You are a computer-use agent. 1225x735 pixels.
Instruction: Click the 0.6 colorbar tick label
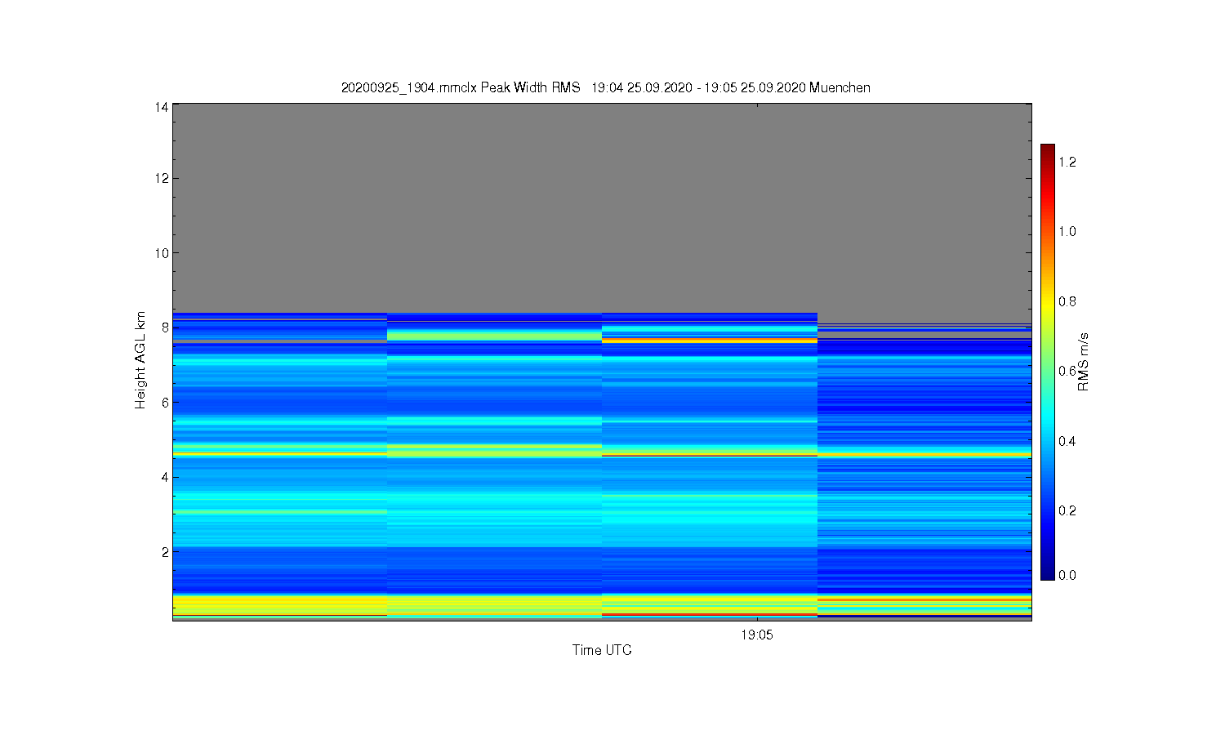tap(1067, 371)
